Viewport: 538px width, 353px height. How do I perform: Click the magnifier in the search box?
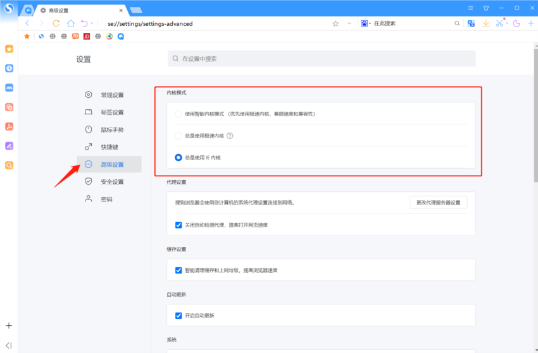[457, 23]
